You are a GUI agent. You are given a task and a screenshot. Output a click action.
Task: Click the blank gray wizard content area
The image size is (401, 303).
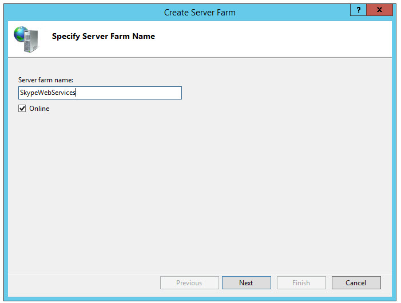(x=200, y=189)
